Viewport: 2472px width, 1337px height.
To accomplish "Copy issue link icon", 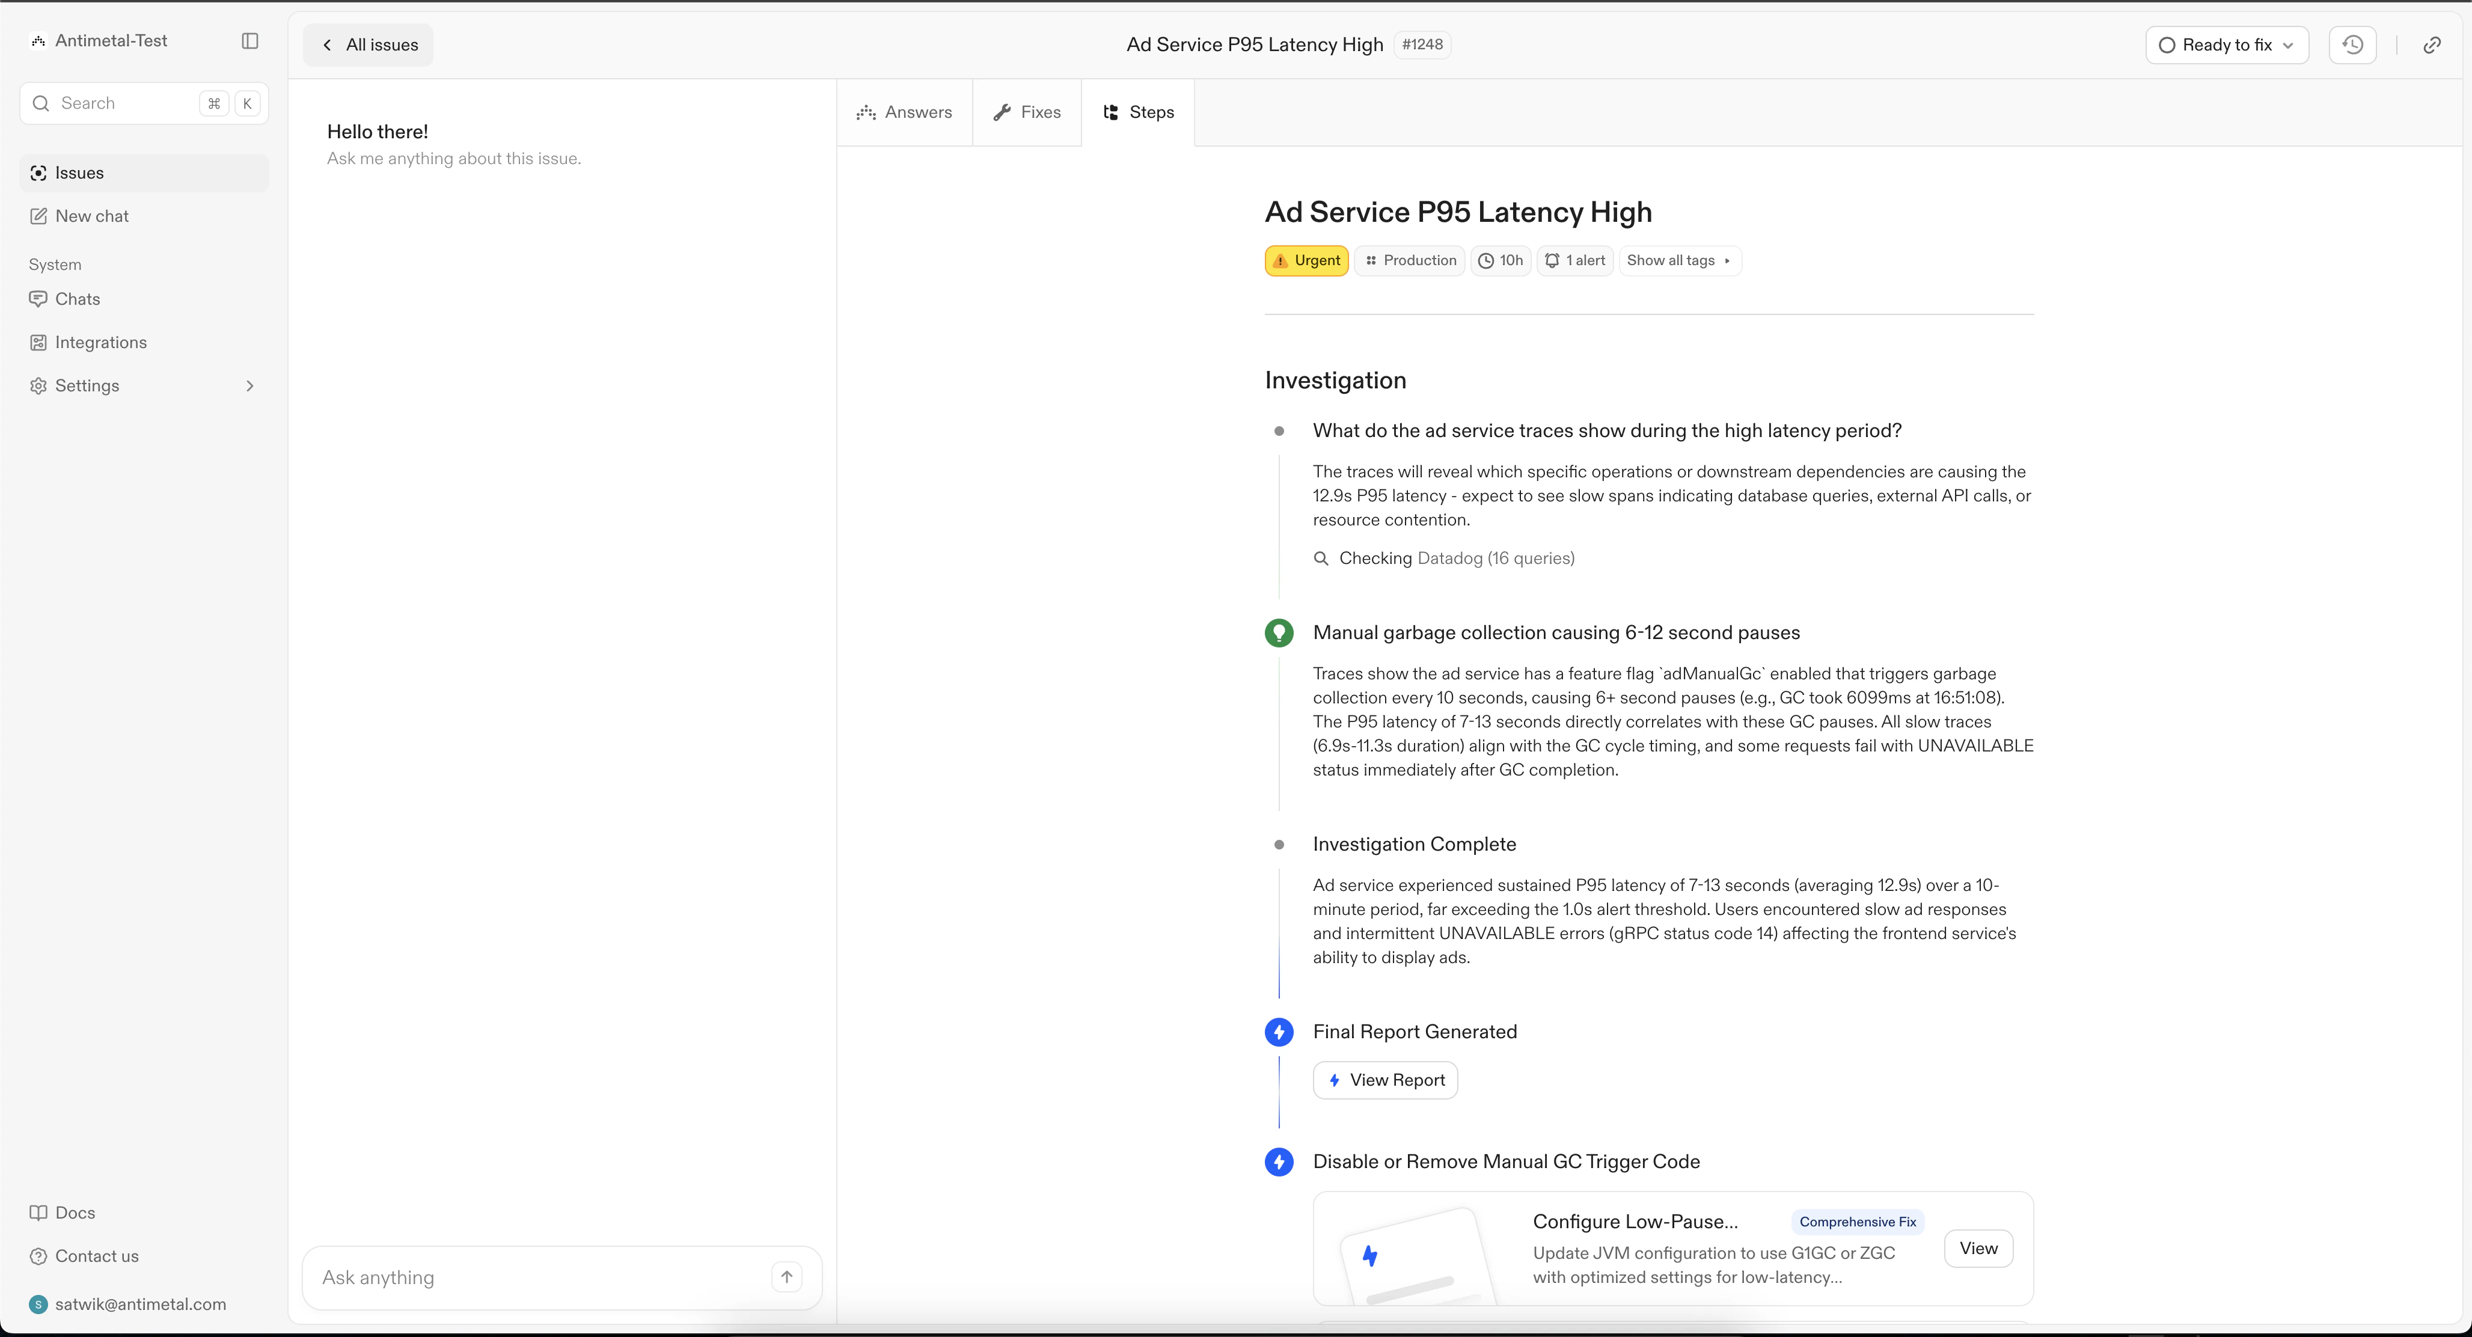I will [x=2432, y=45].
